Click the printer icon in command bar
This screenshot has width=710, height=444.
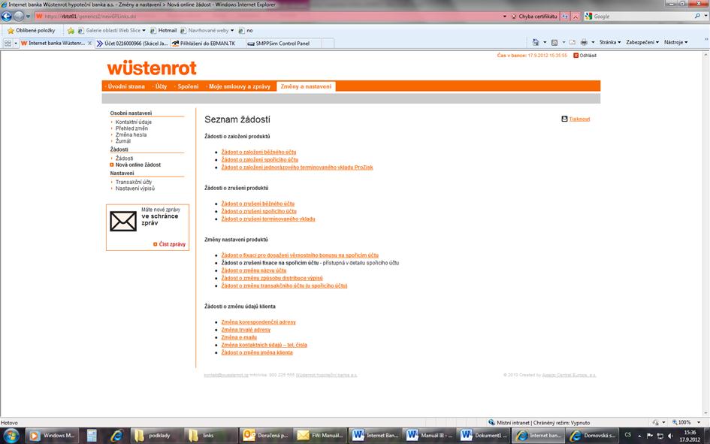tap(584, 42)
